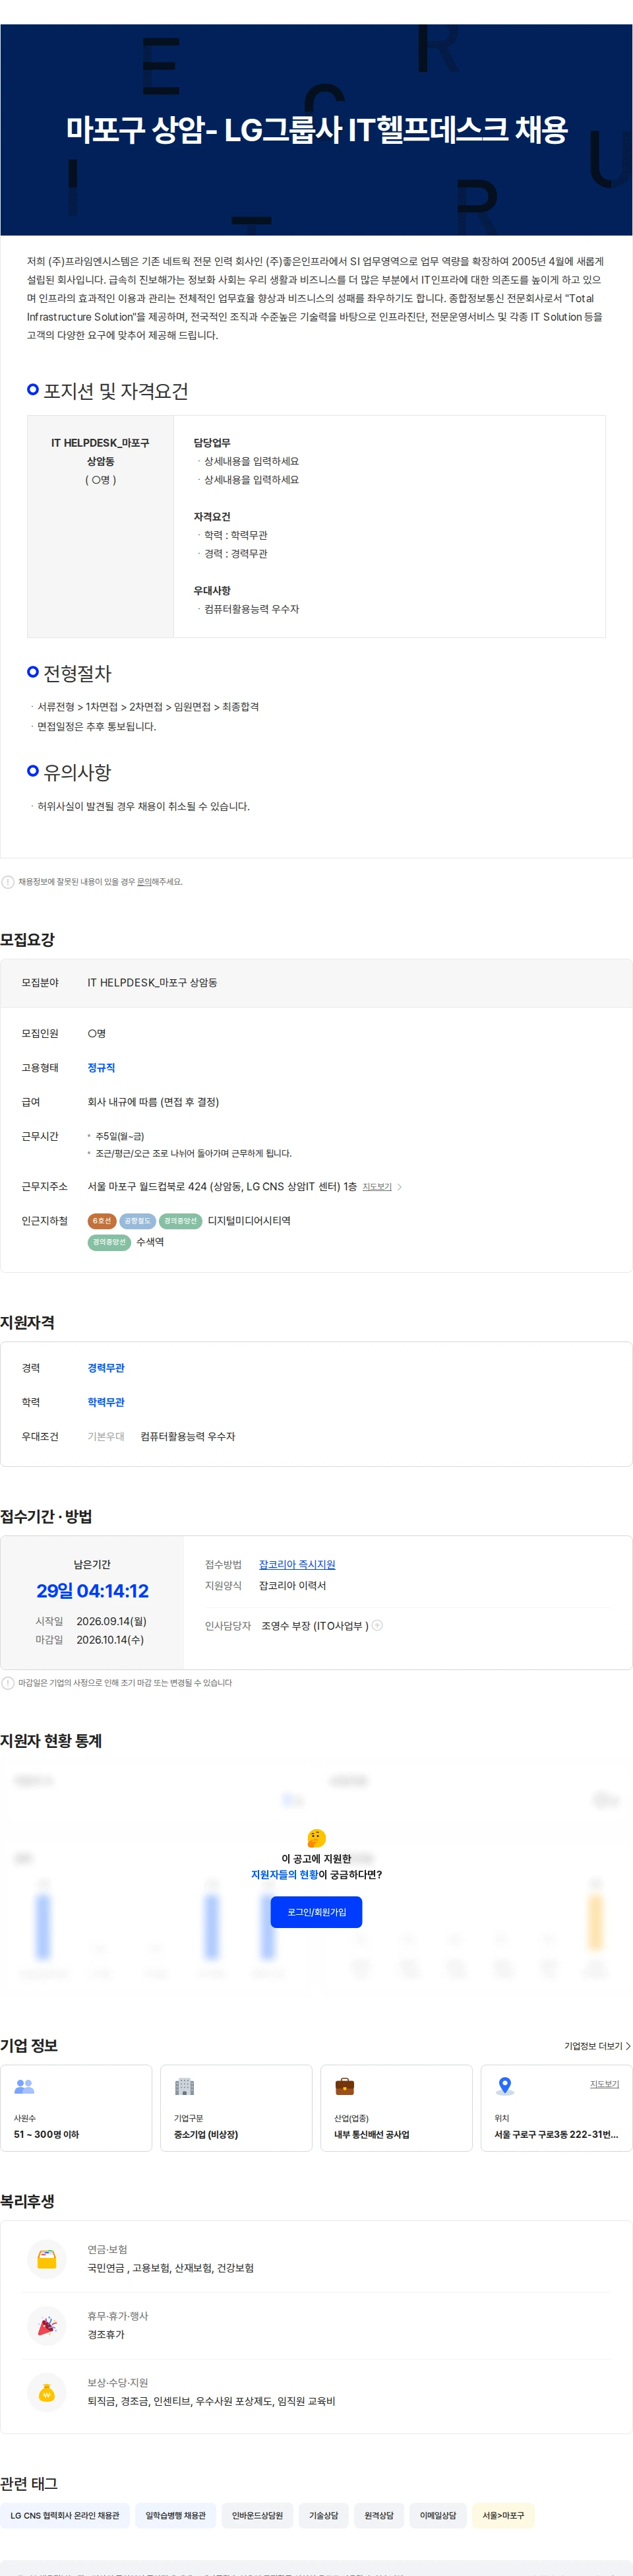Click 경력무관 in 지원자격 section
The width and height of the screenshot is (633, 2576).
point(106,1368)
